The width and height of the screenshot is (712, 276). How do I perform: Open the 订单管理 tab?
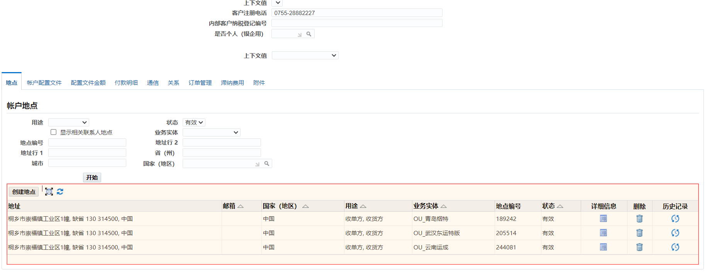coord(200,83)
